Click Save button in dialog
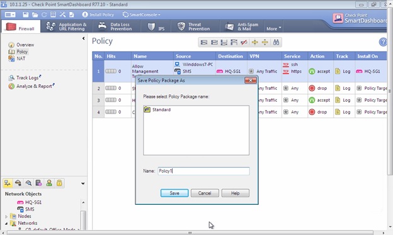 174,193
